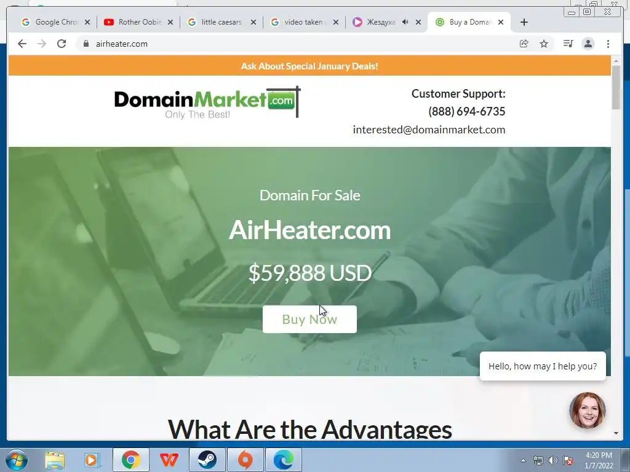Screen dimensions: 630x472
Task: Open the Chrome profile avatar
Action: [588, 44]
